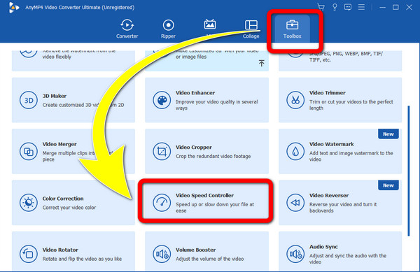Click the Video Cropper icon
Image resolution: width=420 pixels, height=272 pixels.
pyautogui.click(x=162, y=151)
